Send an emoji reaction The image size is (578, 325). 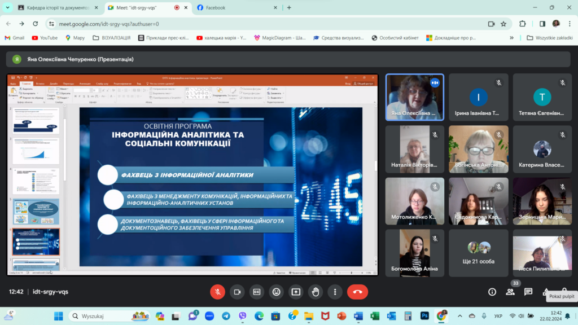pos(276,292)
